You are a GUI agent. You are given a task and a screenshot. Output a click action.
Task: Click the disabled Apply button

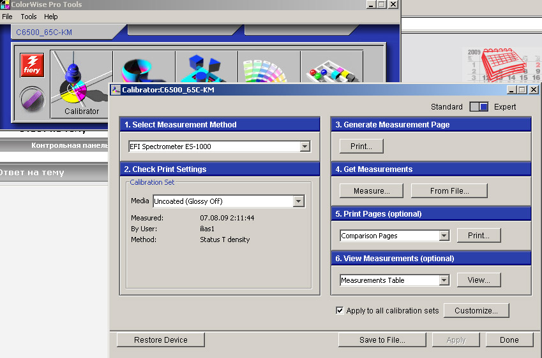point(456,340)
